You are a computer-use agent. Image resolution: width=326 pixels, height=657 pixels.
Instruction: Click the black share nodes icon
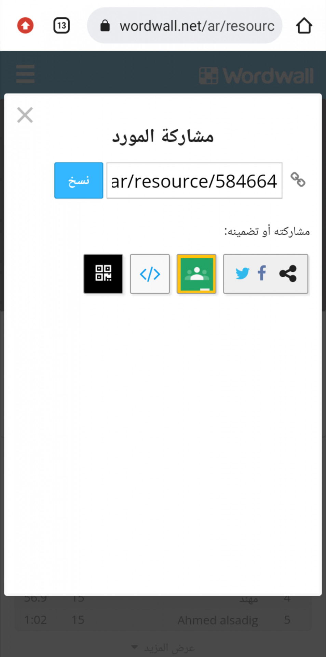288,273
